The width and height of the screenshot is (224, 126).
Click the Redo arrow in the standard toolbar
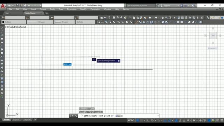point(156,17)
